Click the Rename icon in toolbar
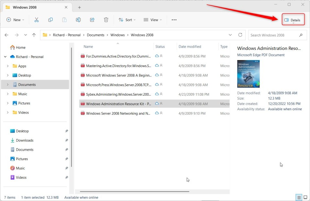Image resolution: width=310 pixels, height=201 pixels. 78,20
